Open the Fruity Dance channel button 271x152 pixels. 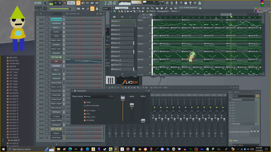click(56, 138)
